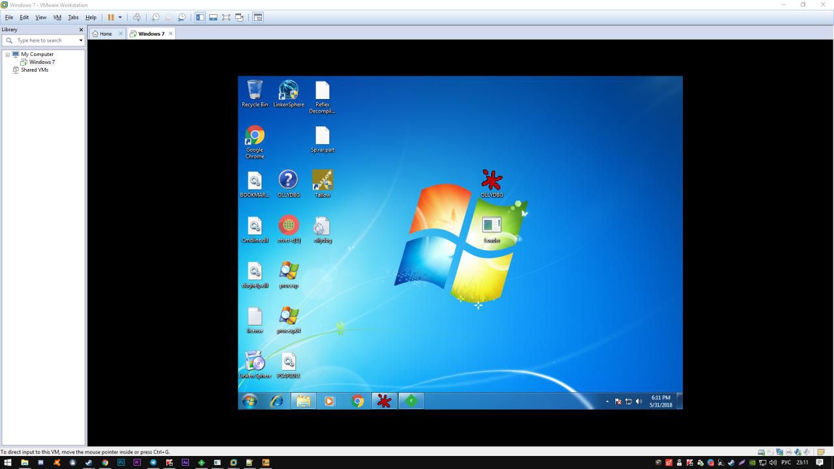This screenshot has height=469, width=834.
Task: Open the snapshot manager toolbar icon
Action: click(x=182, y=18)
